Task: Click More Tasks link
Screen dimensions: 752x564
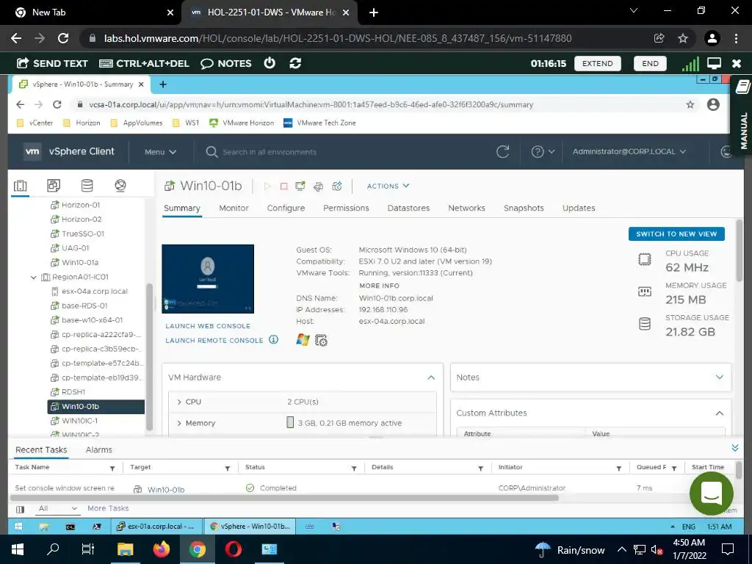Action: (108, 508)
